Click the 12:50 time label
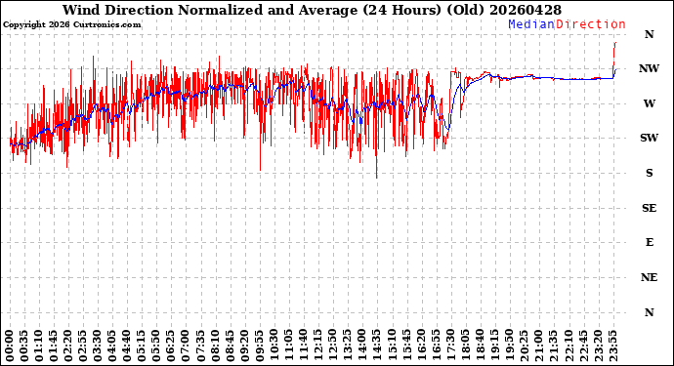Image resolution: width=674 pixels, height=366 pixels. pyautogui.click(x=333, y=346)
